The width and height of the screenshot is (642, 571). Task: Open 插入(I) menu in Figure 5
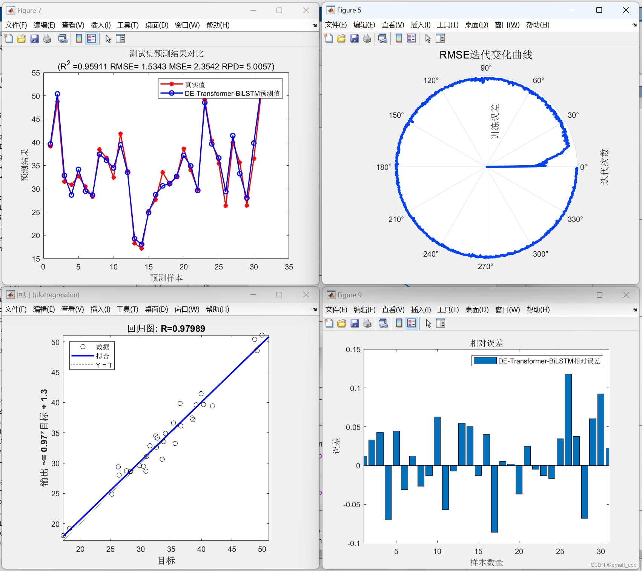421,25
